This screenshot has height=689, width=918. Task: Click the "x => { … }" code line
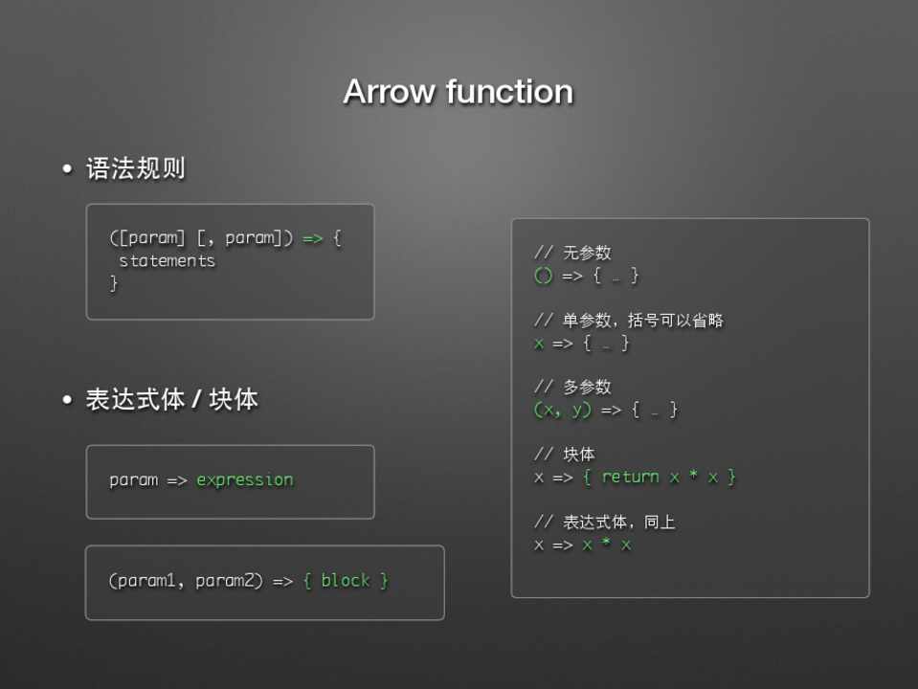click(582, 344)
